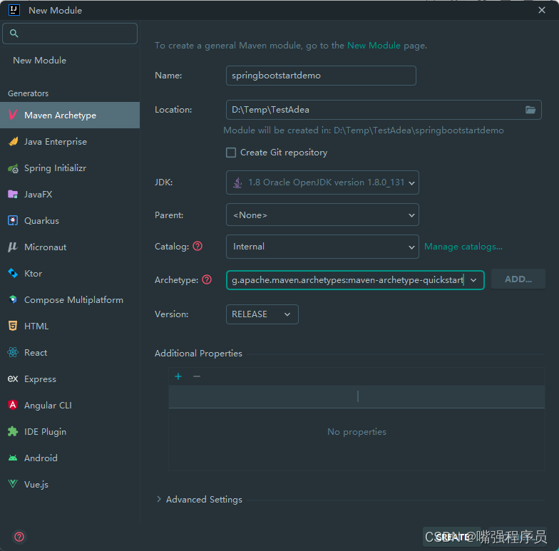Image resolution: width=559 pixels, height=551 pixels.
Task: Enable Create Git repository checkbox
Action: point(231,153)
